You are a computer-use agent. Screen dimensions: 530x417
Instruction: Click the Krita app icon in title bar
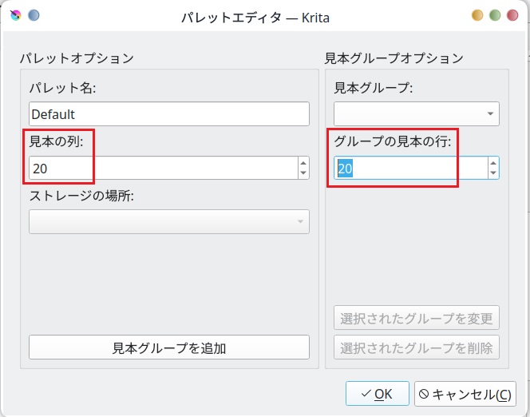click(16, 15)
